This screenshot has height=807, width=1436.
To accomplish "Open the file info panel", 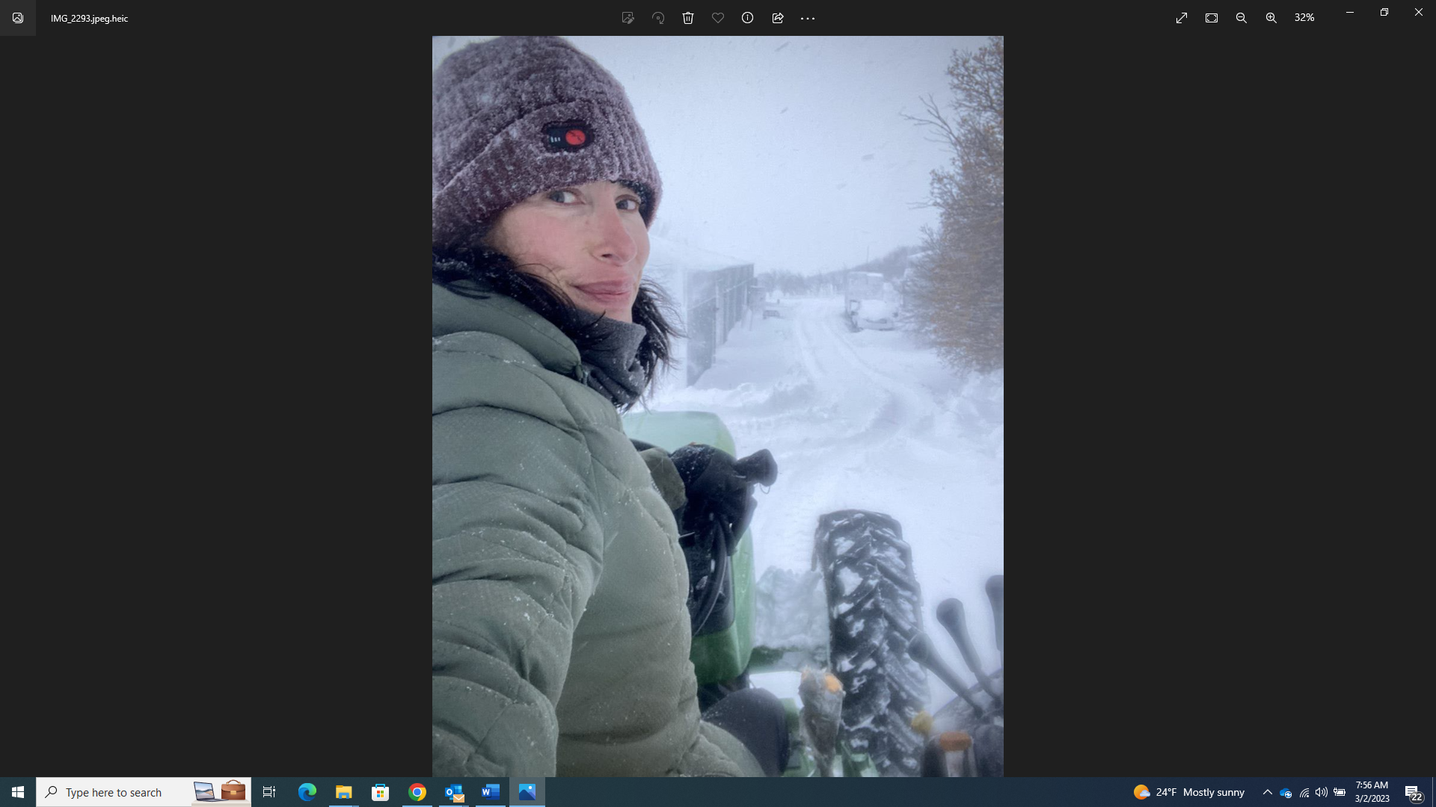I will (747, 18).
